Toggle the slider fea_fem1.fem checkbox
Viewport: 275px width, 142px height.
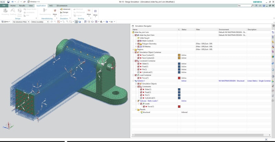(135, 35)
